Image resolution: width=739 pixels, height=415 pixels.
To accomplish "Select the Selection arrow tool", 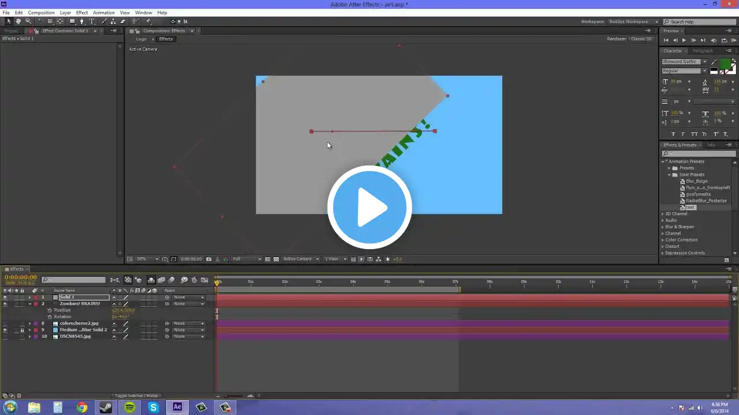I will point(9,21).
